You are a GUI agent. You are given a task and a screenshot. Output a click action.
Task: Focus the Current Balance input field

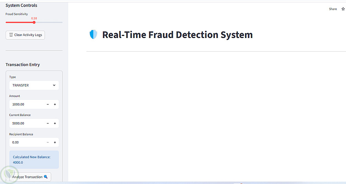(27, 123)
